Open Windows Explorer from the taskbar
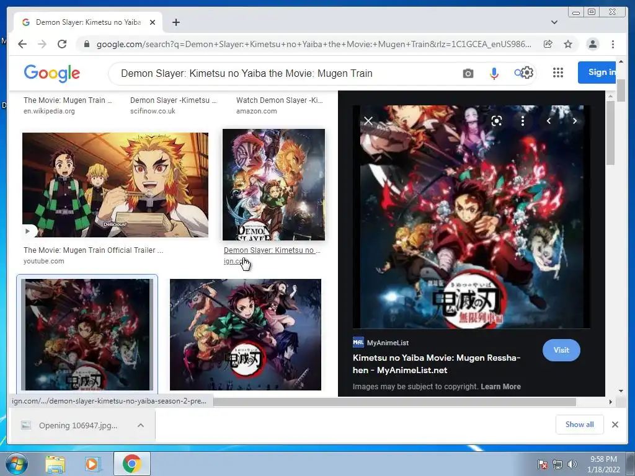This screenshot has height=476, width=635. point(55,464)
